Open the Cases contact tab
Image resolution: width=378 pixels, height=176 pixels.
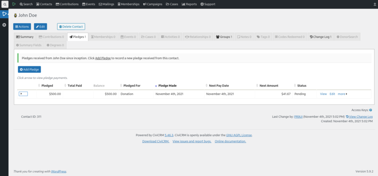148,37
